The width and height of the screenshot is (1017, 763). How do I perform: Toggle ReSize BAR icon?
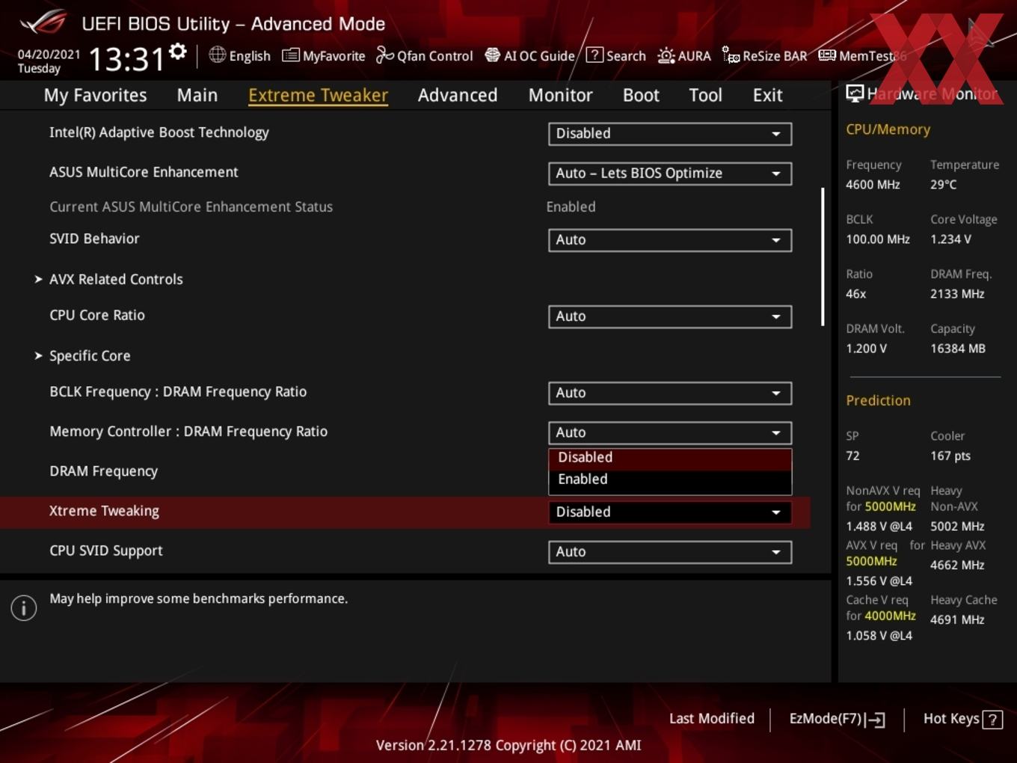click(x=731, y=55)
